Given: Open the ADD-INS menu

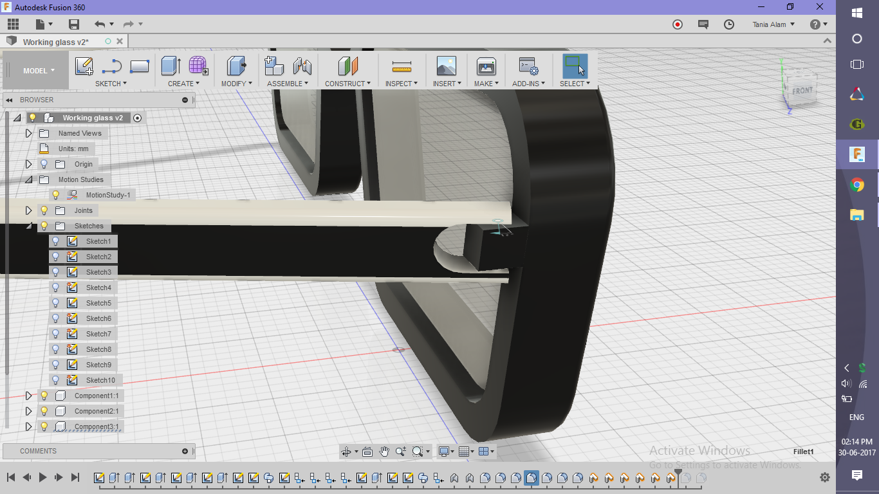Looking at the screenshot, I should [528, 84].
